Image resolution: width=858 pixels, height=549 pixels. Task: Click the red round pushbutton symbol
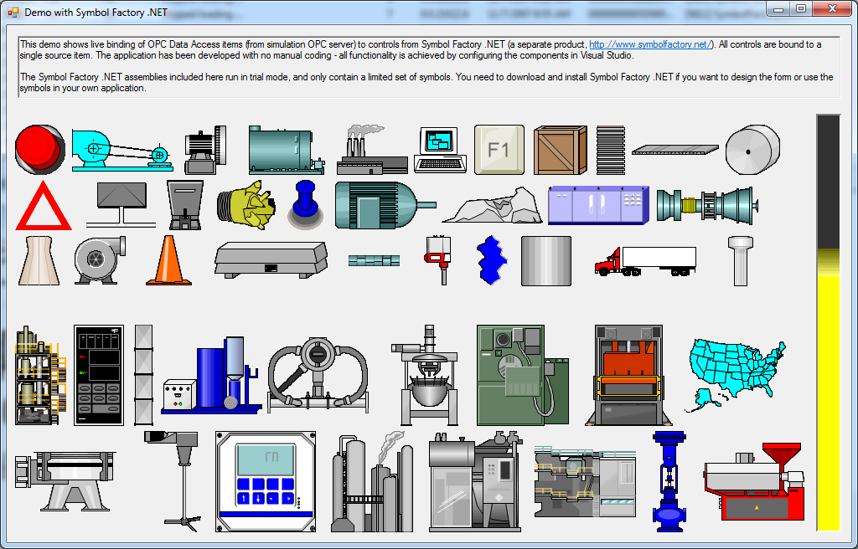[39, 150]
